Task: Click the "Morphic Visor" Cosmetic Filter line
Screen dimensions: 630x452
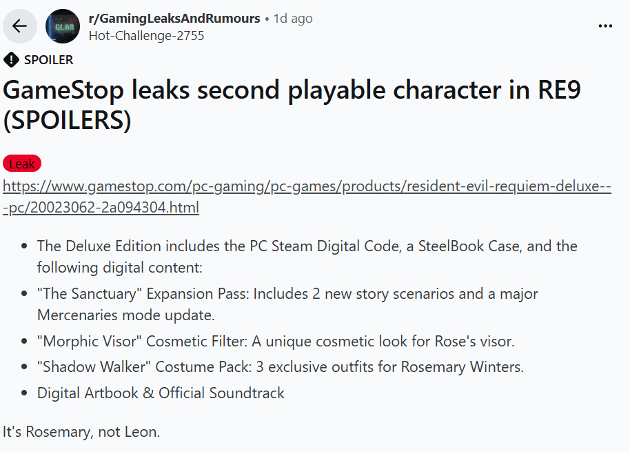Action: pos(276,341)
